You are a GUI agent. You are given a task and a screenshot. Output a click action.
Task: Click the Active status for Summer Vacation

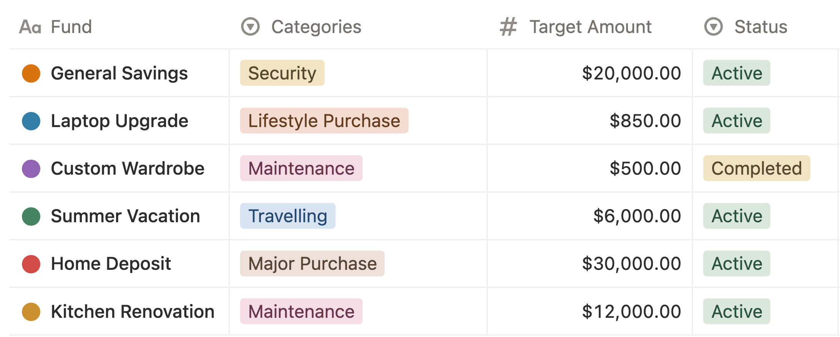coord(737,216)
